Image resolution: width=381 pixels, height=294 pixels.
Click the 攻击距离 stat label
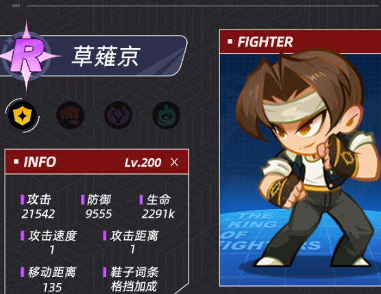(x=134, y=236)
